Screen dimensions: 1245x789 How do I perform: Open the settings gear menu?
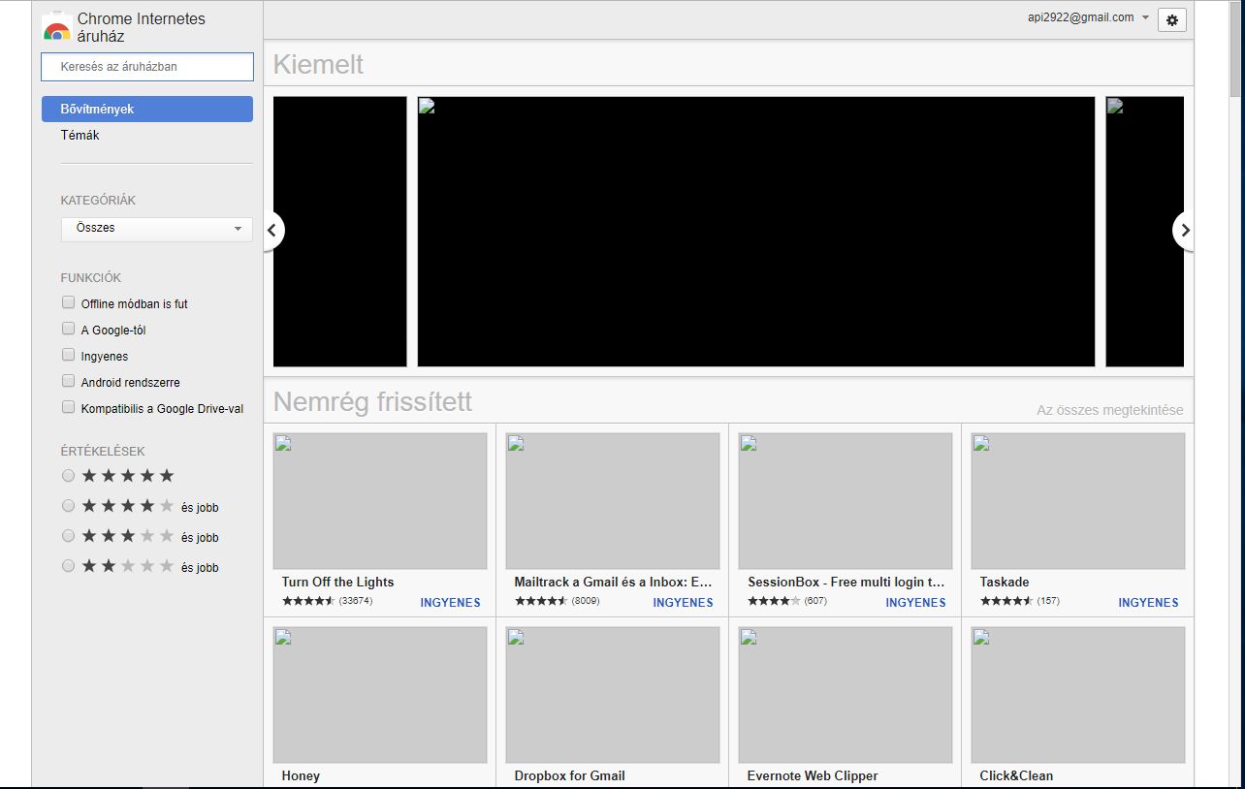click(1171, 19)
